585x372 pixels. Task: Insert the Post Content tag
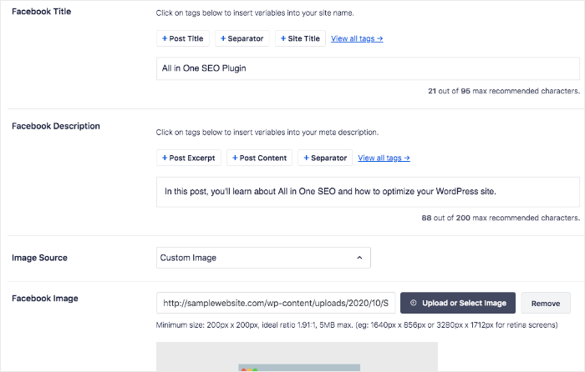click(259, 158)
